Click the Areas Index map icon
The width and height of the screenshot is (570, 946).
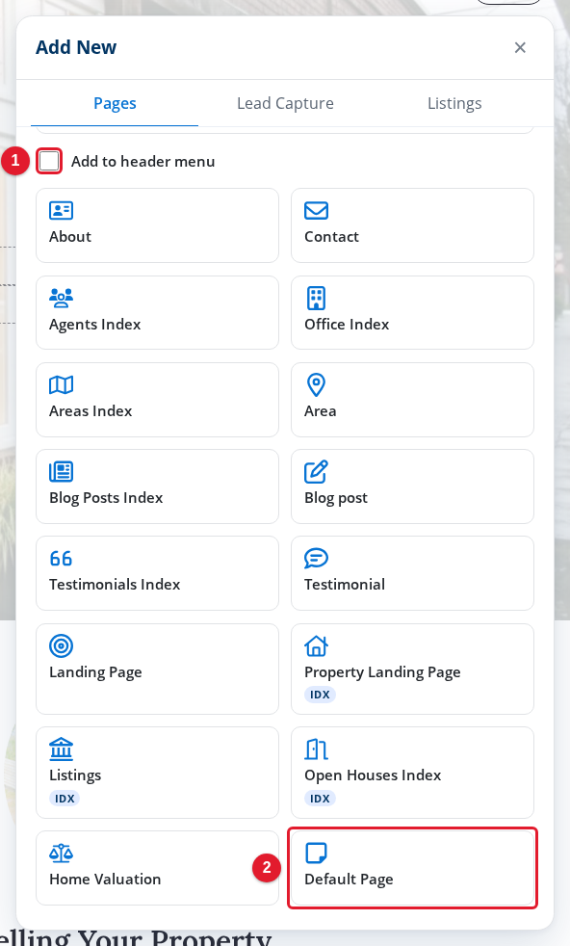[61, 385]
